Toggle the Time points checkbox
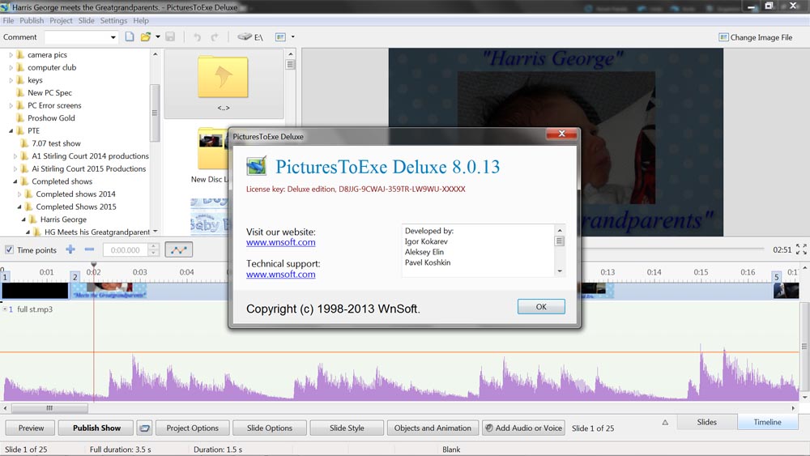Viewport: 810px width, 456px height. coord(9,250)
